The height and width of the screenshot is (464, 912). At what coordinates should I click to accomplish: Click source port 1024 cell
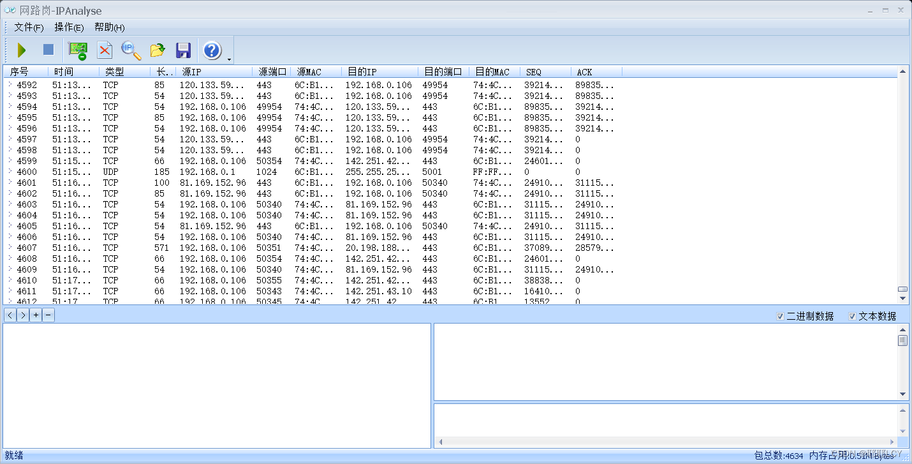click(267, 172)
